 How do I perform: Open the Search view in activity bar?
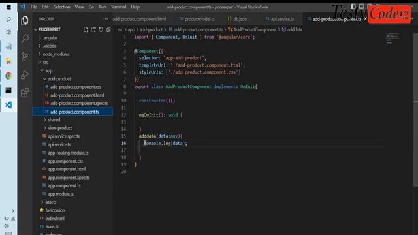[x=25, y=39]
